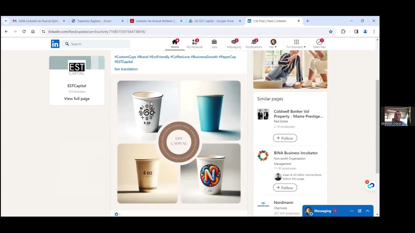The width and height of the screenshot is (415, 233).
Task: Close the Google Drive tab
Action: (240, 21)
